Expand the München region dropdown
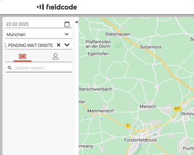Viewport: 194px width, 155px height. (39, 34)
